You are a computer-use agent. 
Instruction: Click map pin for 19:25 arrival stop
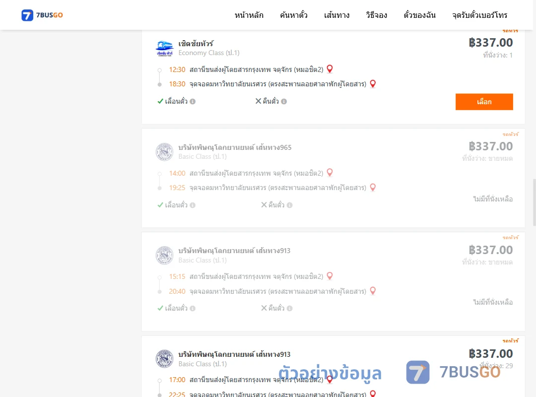tap(373, 188)
